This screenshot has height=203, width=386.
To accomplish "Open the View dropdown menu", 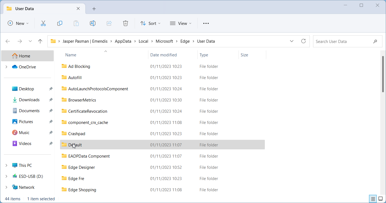I will tap(181, 24).
